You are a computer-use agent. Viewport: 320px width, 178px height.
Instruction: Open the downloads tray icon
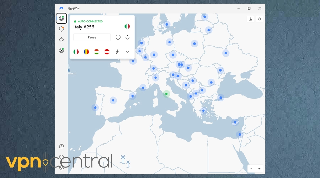click(x=250, y=19)
